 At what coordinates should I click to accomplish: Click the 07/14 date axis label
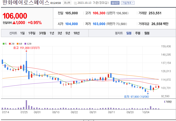pyautogui.click(x=5, y=112)
